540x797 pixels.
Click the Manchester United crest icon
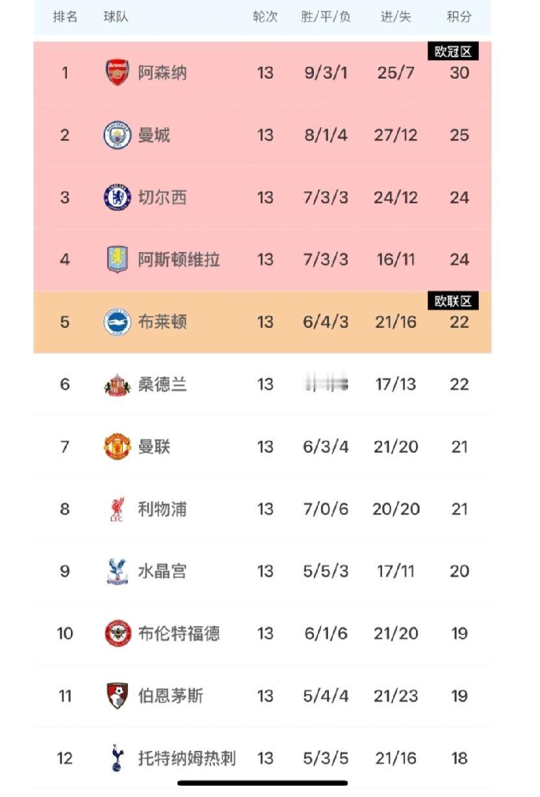click(x=118, y=447)
